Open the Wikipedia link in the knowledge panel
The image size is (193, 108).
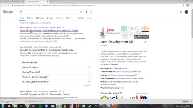click(x=114, y=64)
